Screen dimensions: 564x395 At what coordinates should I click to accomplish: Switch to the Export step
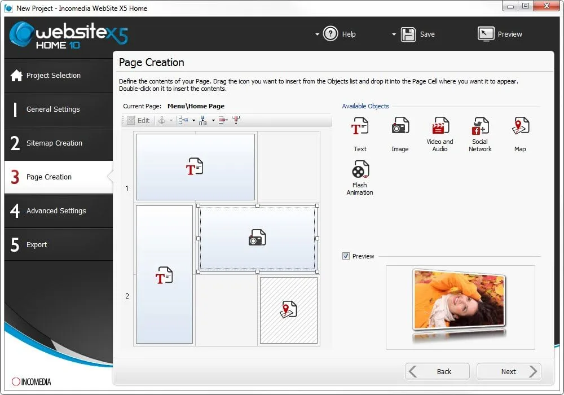coord(37,245)
